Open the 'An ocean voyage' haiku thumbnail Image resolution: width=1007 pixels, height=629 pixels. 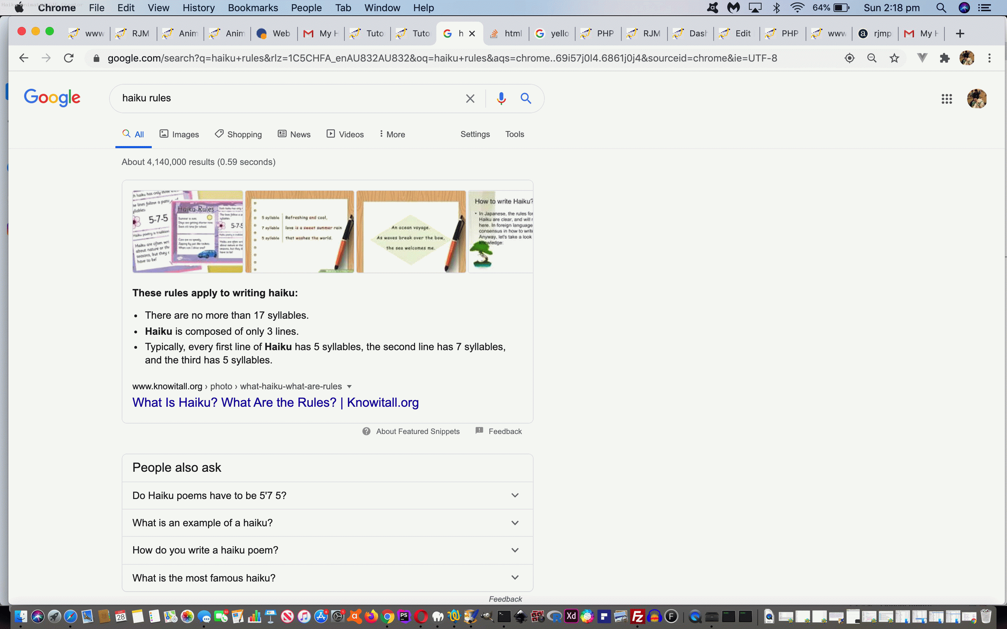click(411, 232)
